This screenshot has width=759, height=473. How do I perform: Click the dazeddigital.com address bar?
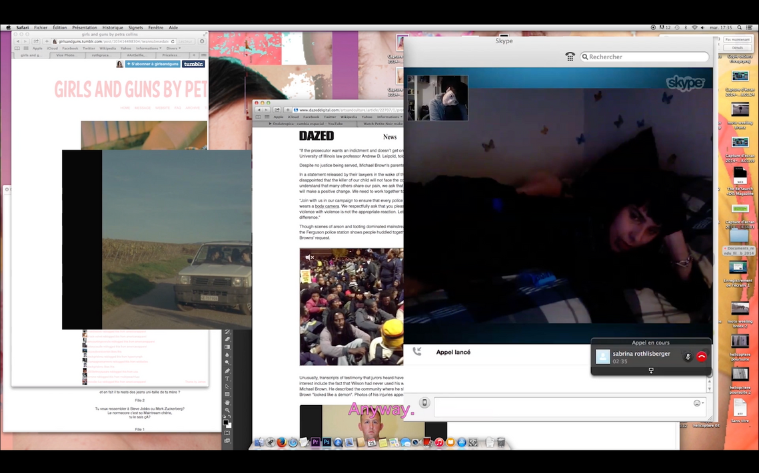(x=348, y=110)
